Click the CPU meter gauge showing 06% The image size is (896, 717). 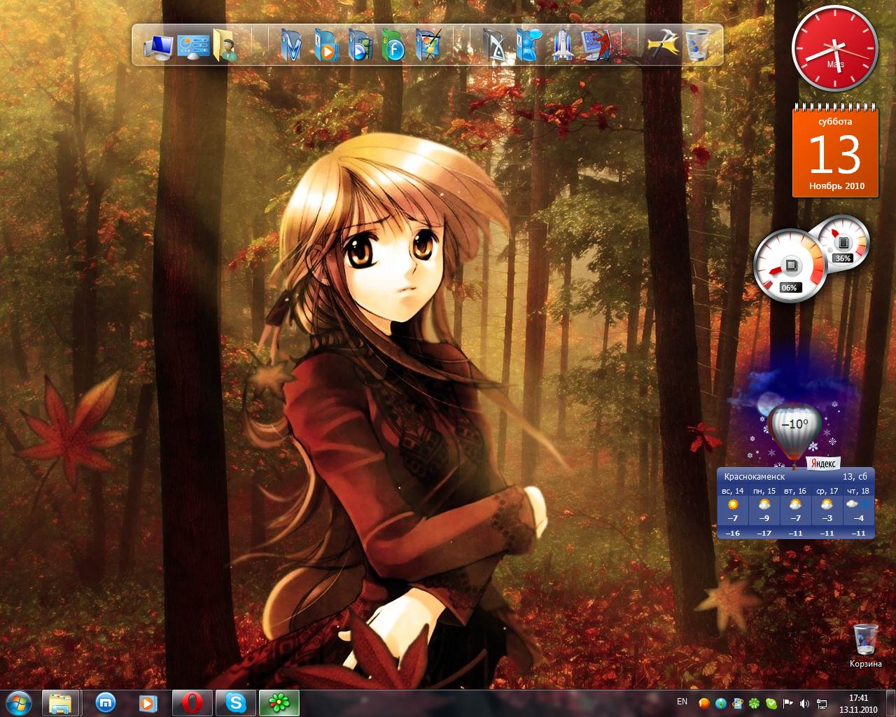(x=790, y=265)
